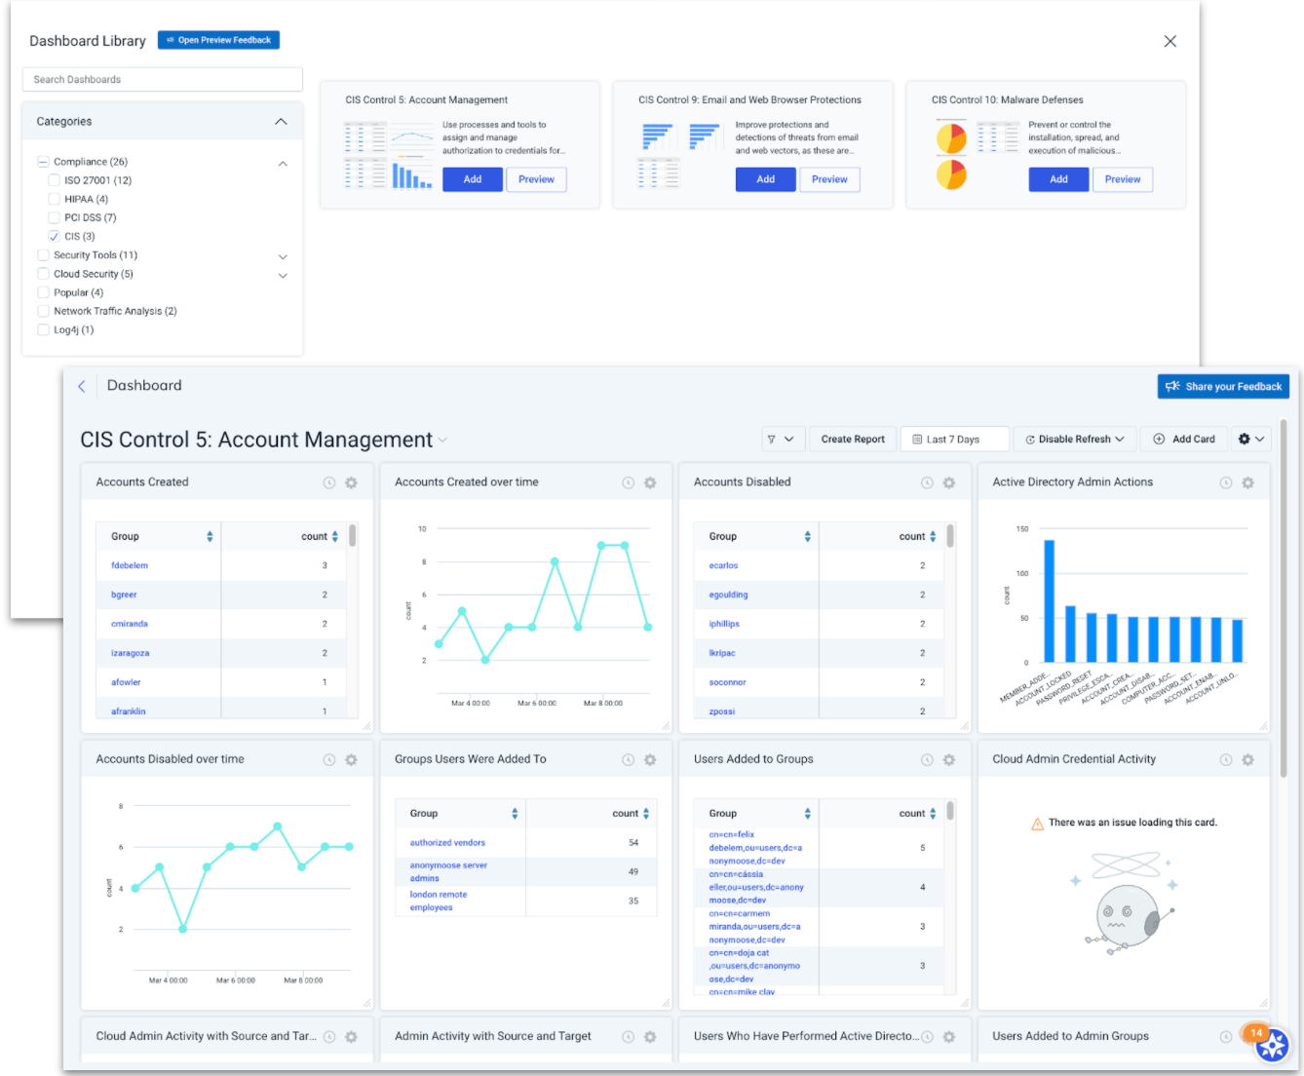Open the filter dropdown in dashboard toolbar
The image size is (1304, 1076).
point(781,440)
